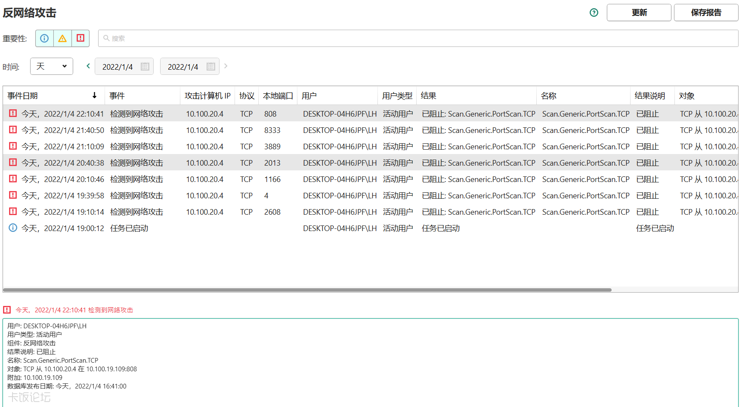Sort by 事件 column header
742x407 pixels.
[x=142, y=96]
